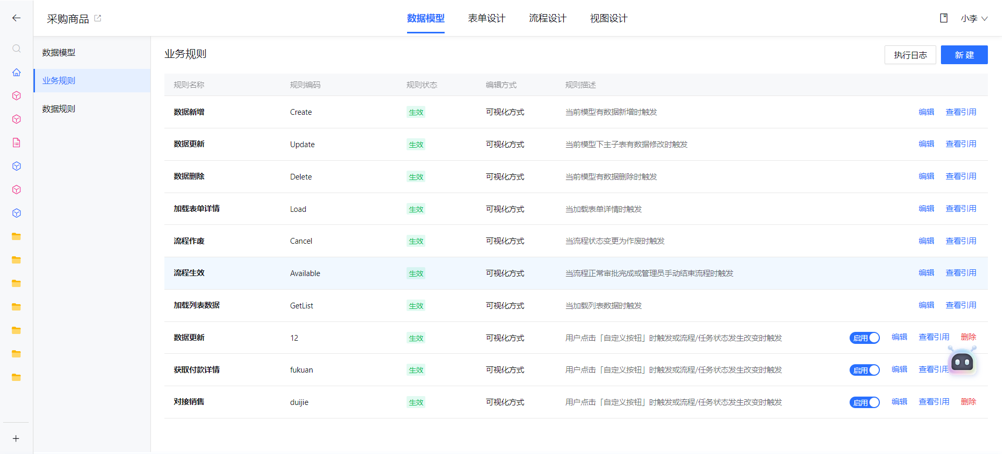Viewport: 1002px width, 454px height.
Task: Select the 流程生效 rule name
Action: click(x=189, y=272)
